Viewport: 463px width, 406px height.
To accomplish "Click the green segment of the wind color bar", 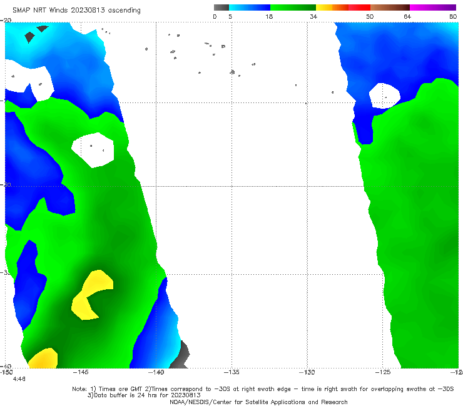I will point(293,7).
